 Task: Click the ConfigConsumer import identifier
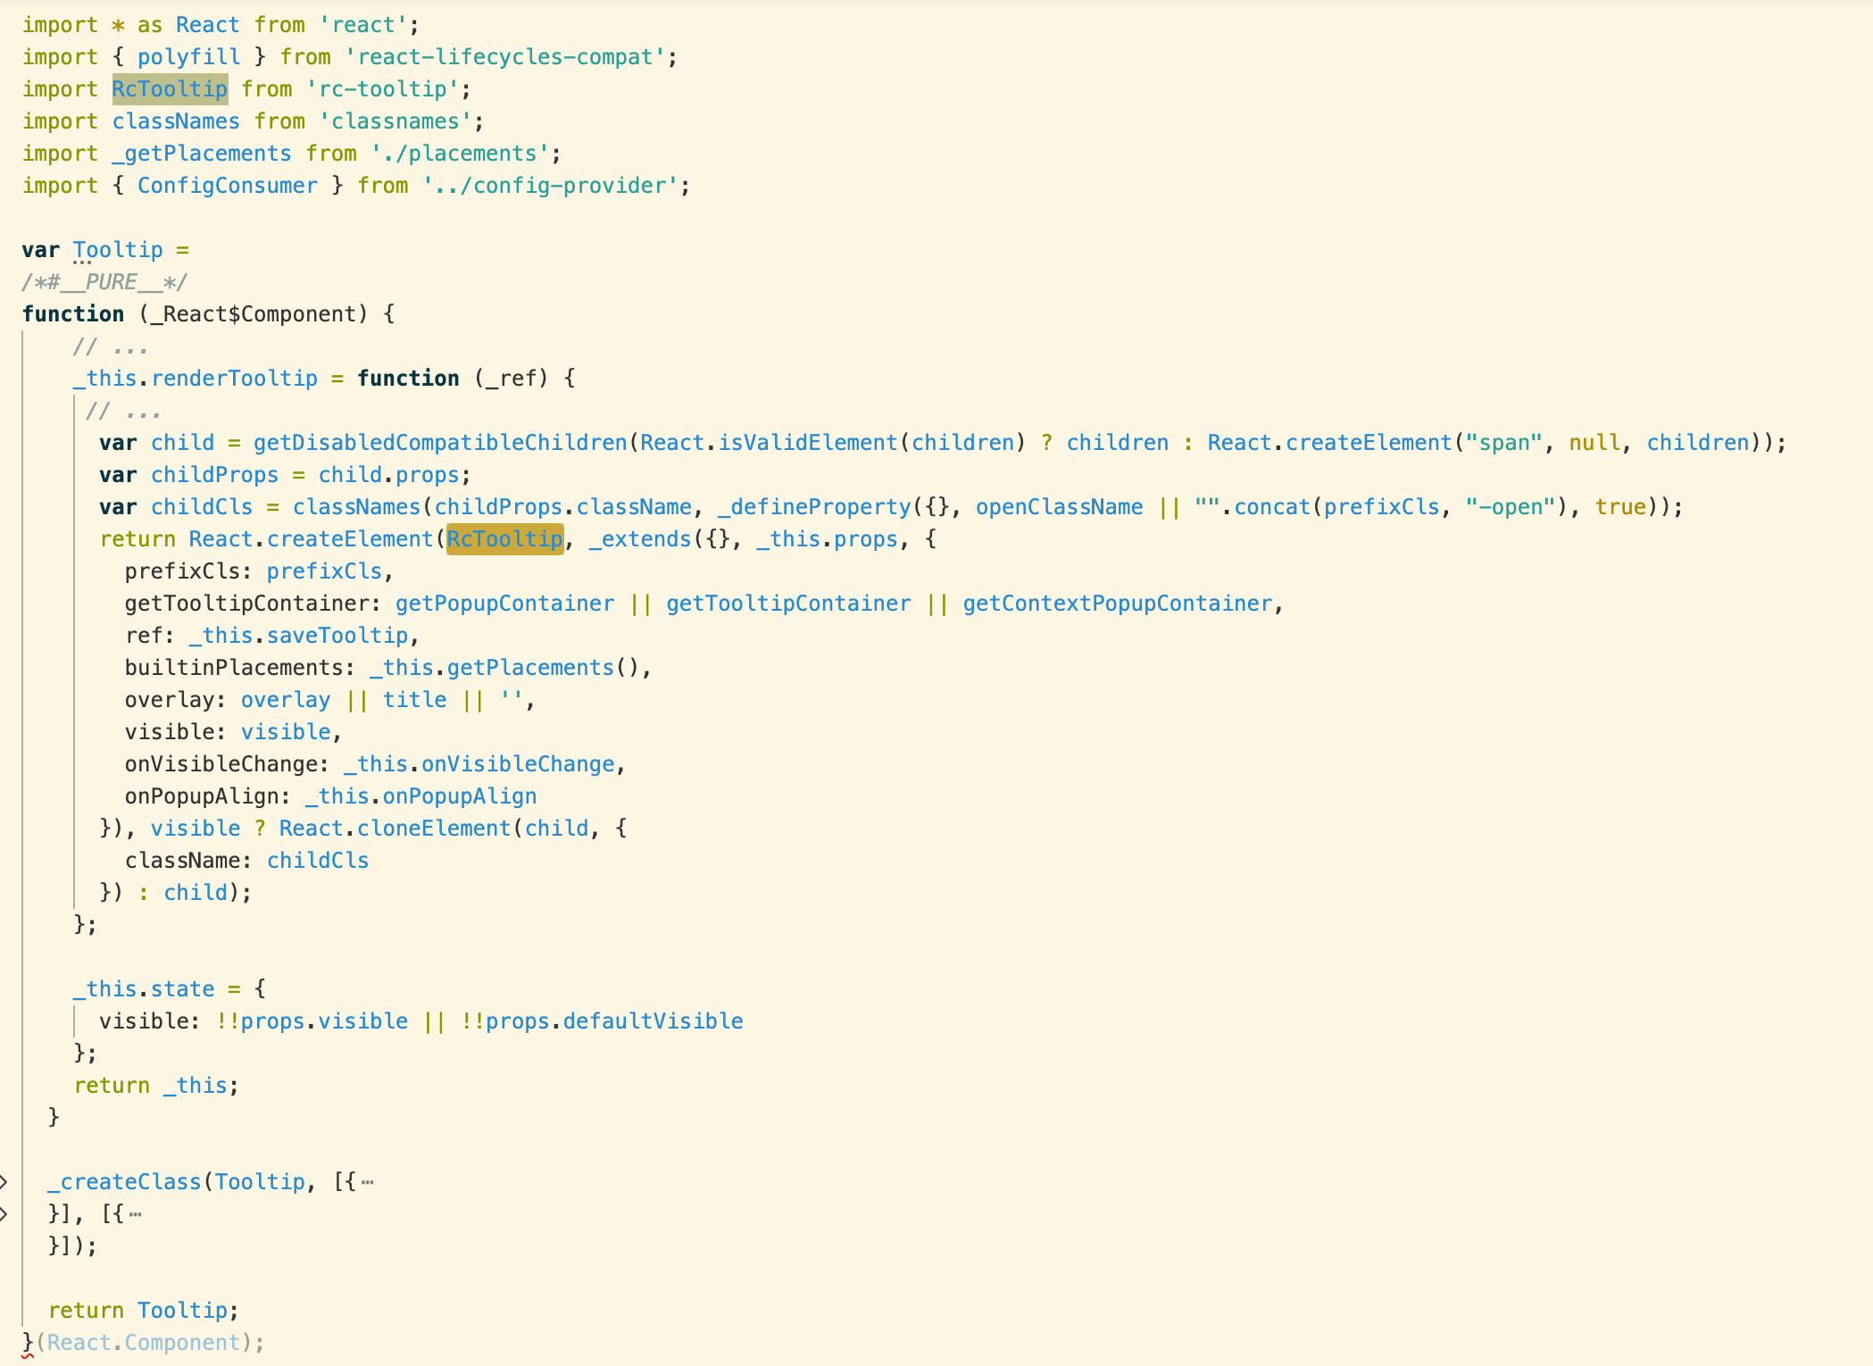coord(227,185)
